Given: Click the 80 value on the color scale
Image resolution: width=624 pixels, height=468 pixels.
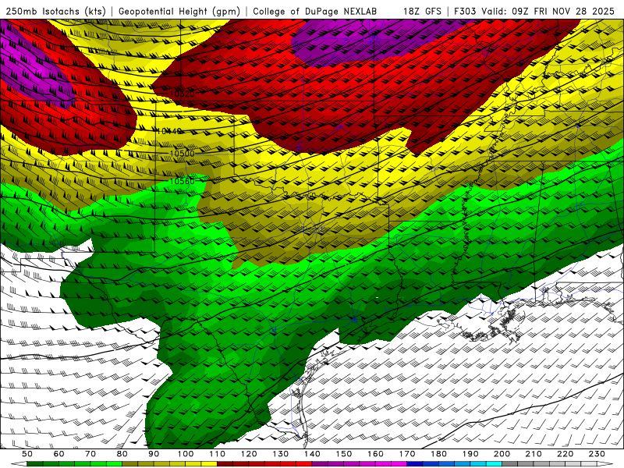Looking at the screenshot, I should [x=122, y=454].
